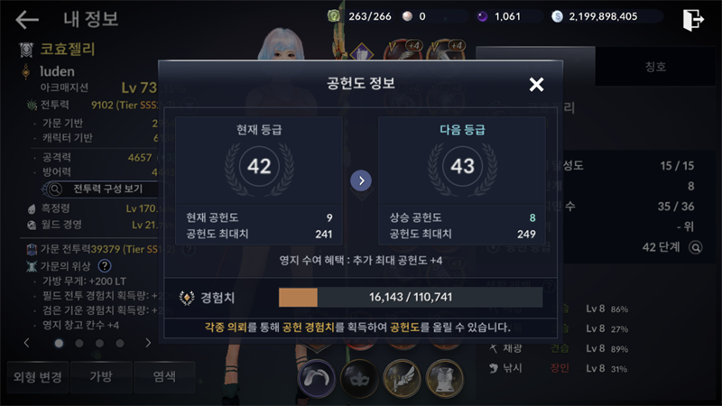Screen dimensions: 722x406
Task: Click the 경험치 orange progress bar
Action: (x=411, y=298)
